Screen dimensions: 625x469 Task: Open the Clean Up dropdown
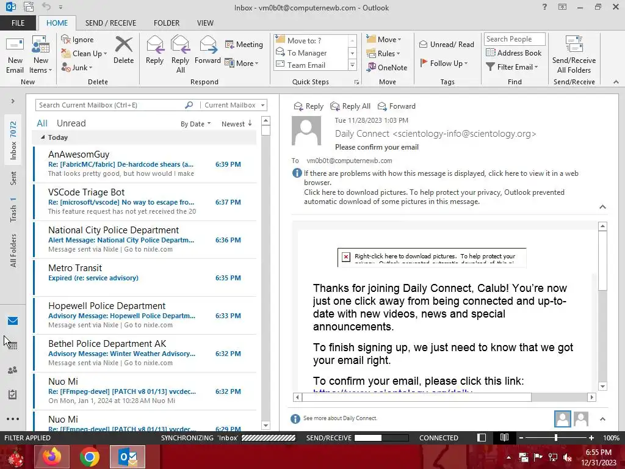[x=84, y=54]
